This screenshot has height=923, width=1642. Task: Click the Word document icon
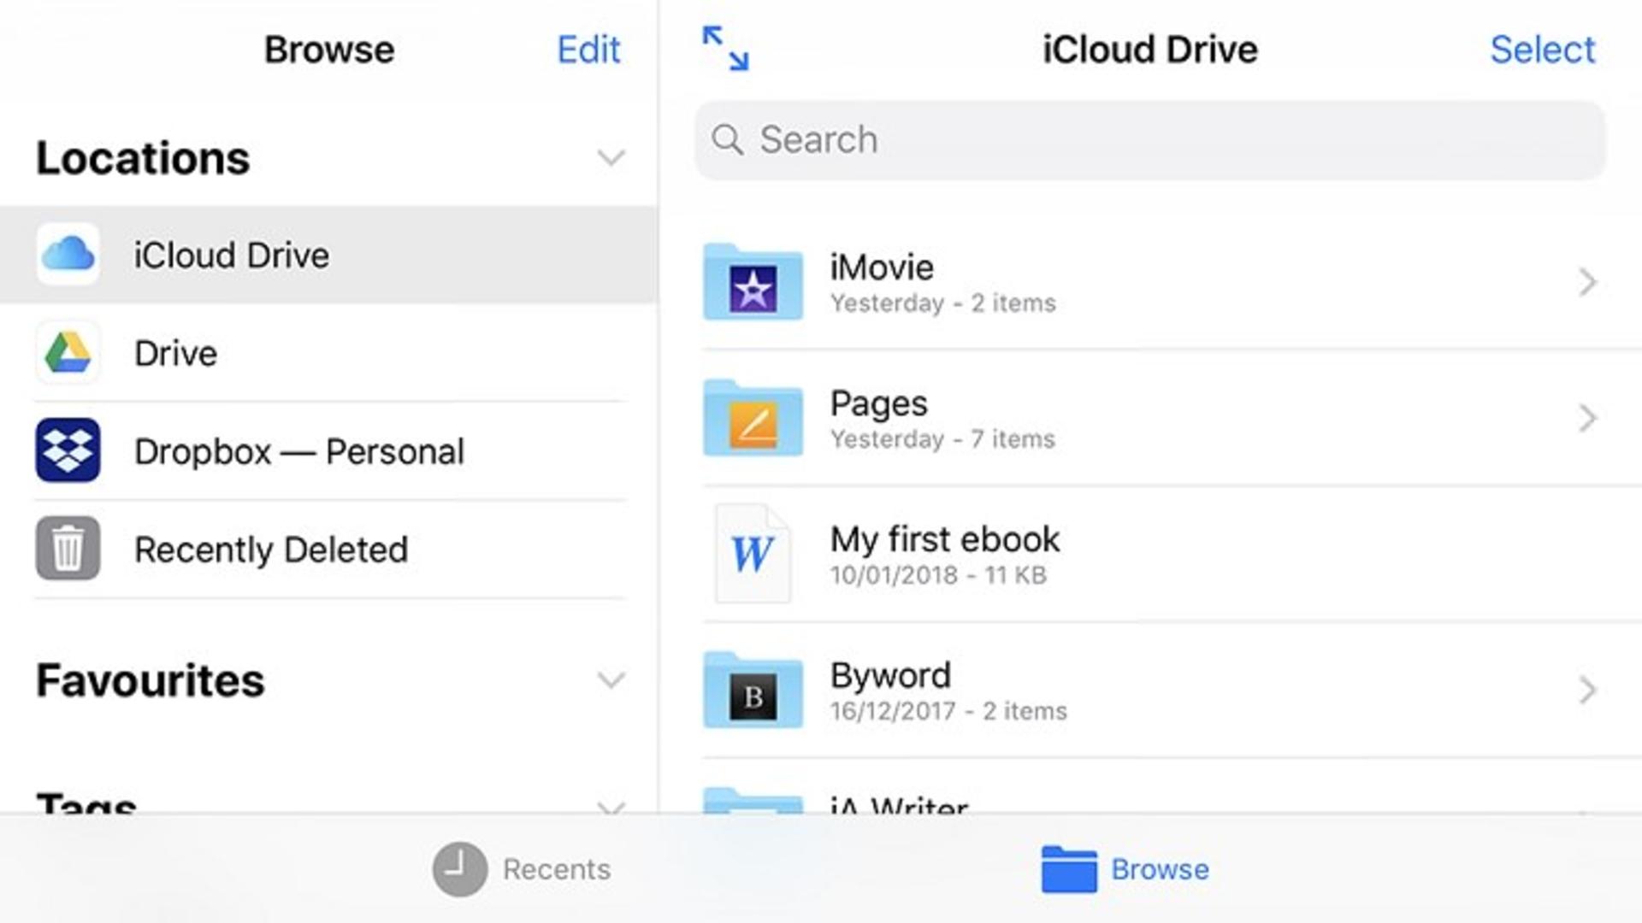(753, 554)
